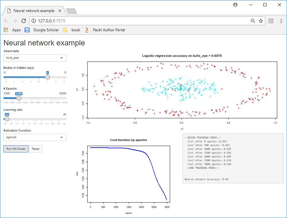The width and height of the screenshot is (287, 218).
Task: Bookmark this page with star icon
Action: [x=261, y=21]
